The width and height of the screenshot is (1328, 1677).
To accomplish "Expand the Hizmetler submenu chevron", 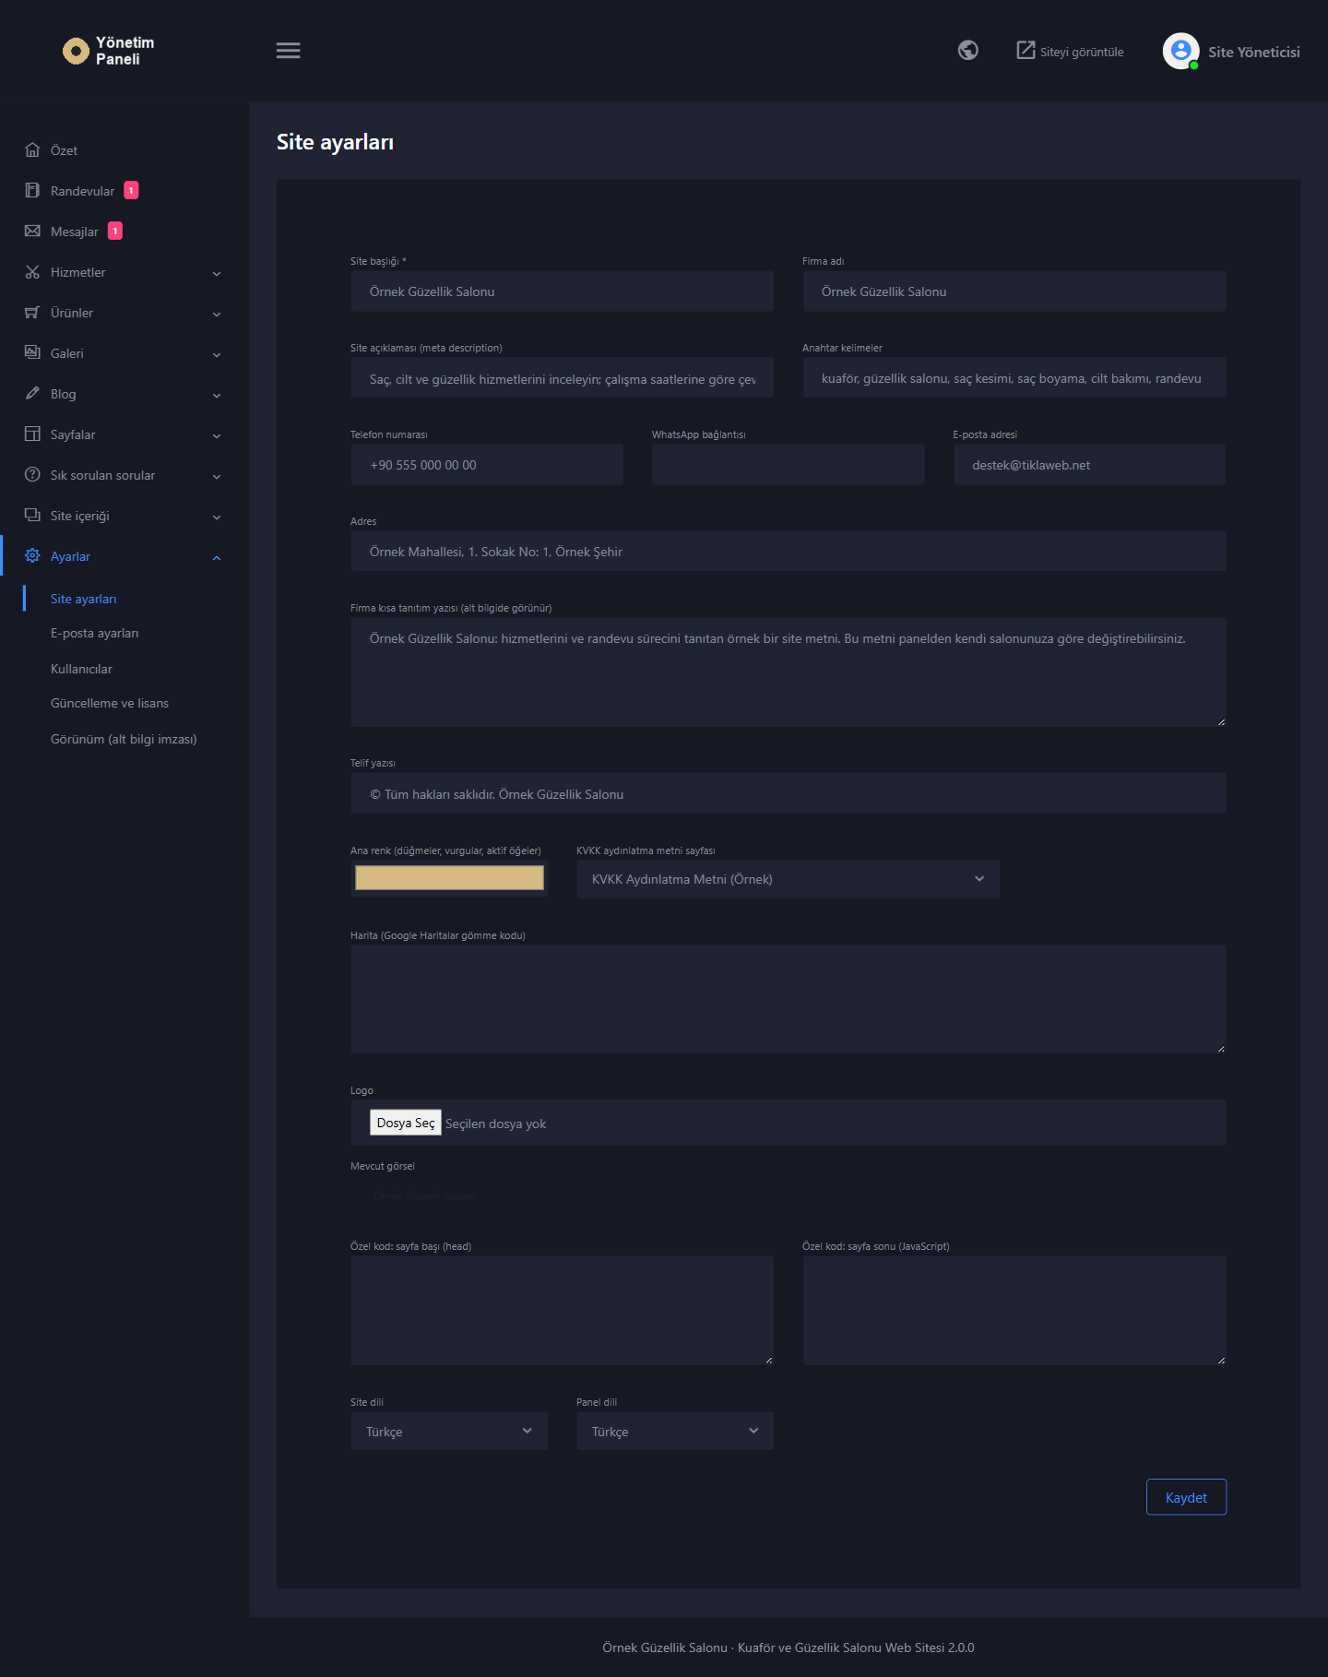I will click(x=217, y=273).
